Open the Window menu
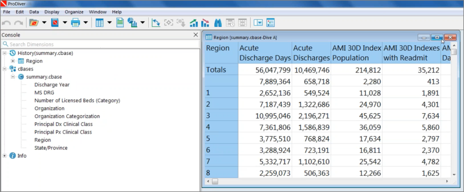The image size is (464, 192). pos(98,12)
